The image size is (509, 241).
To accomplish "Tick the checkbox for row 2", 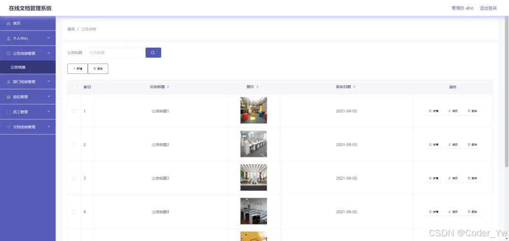I will (74, 145).
